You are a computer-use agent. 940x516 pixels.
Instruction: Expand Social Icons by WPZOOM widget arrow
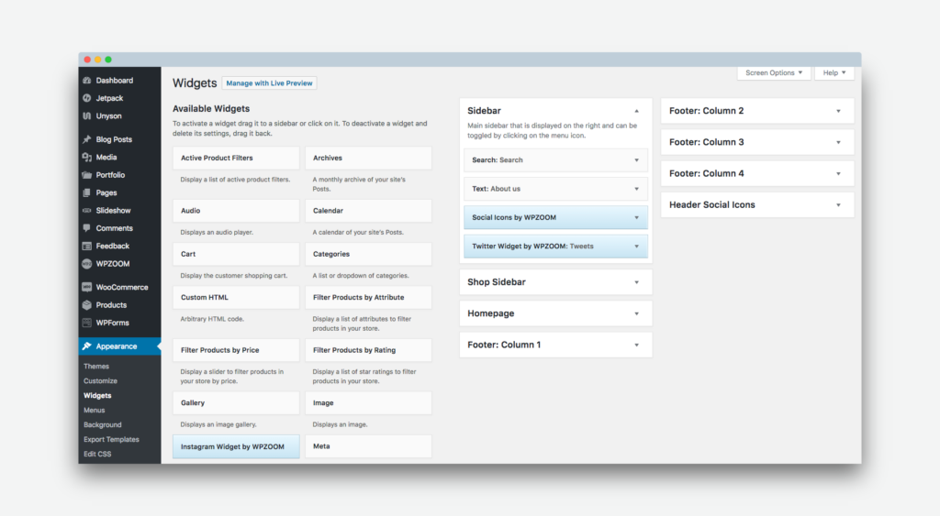point(637,218)
